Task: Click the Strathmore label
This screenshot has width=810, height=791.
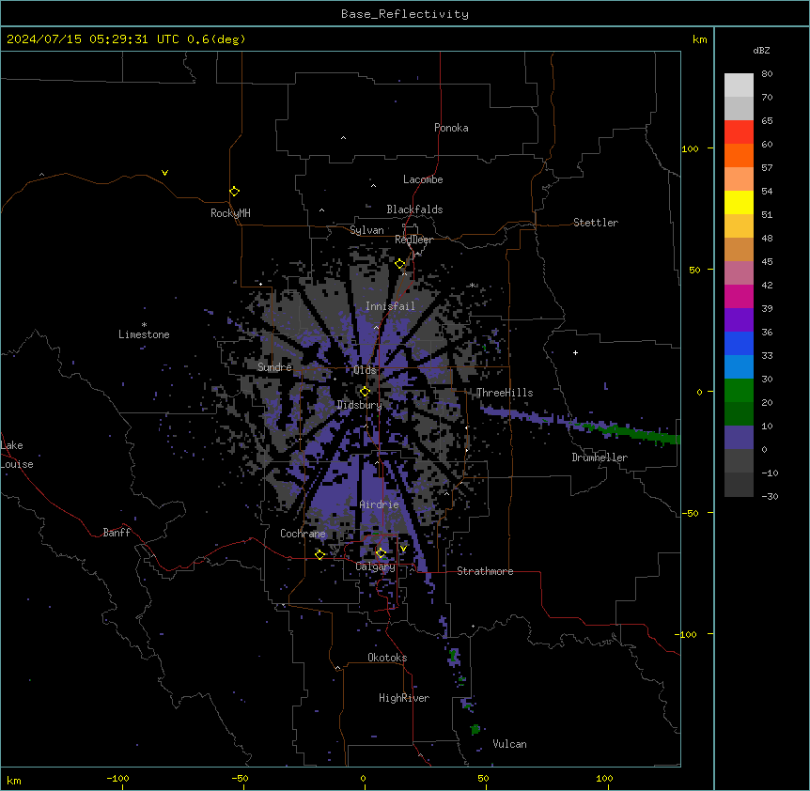Action: (485, 571)
